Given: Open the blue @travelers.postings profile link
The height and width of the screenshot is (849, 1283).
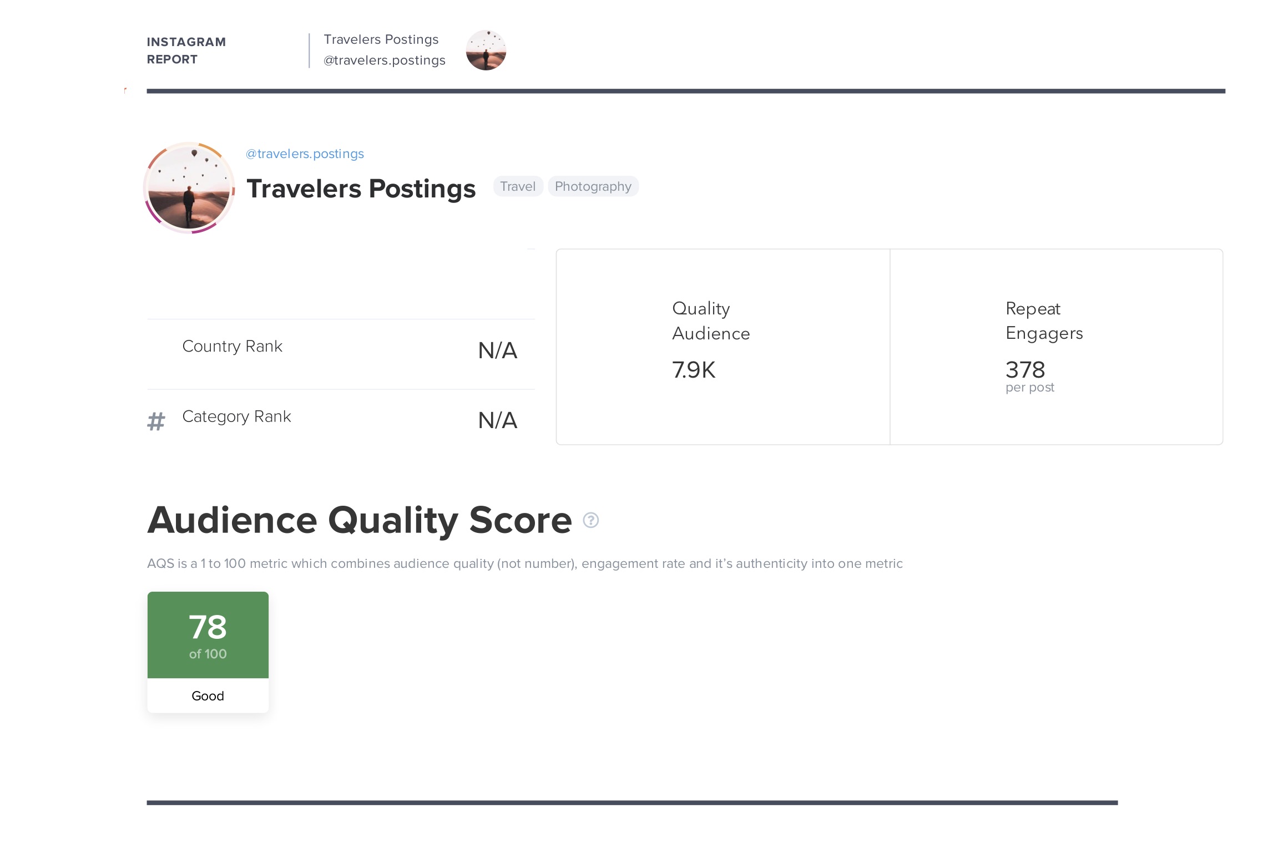Looking at the screenshot, I should (x=305, y=154).
